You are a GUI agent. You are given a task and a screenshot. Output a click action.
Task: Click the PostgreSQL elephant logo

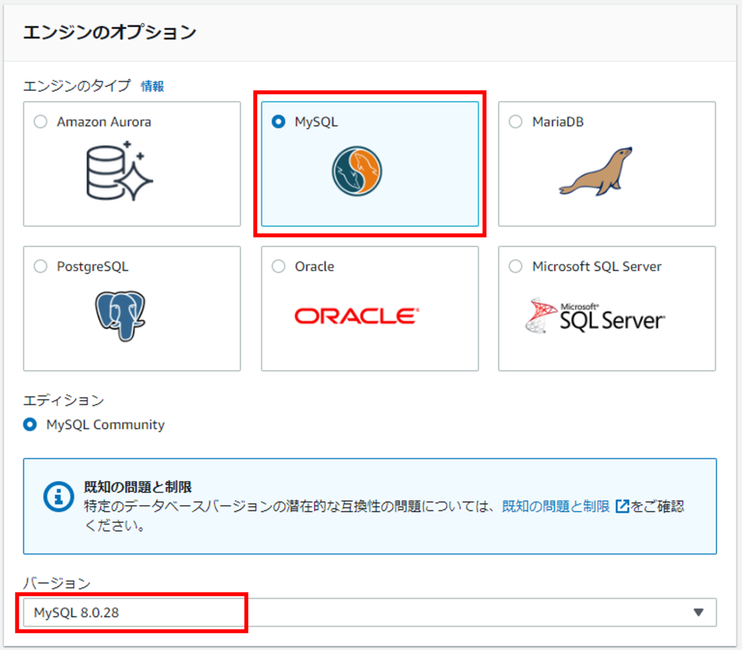(x=120, y=316)
